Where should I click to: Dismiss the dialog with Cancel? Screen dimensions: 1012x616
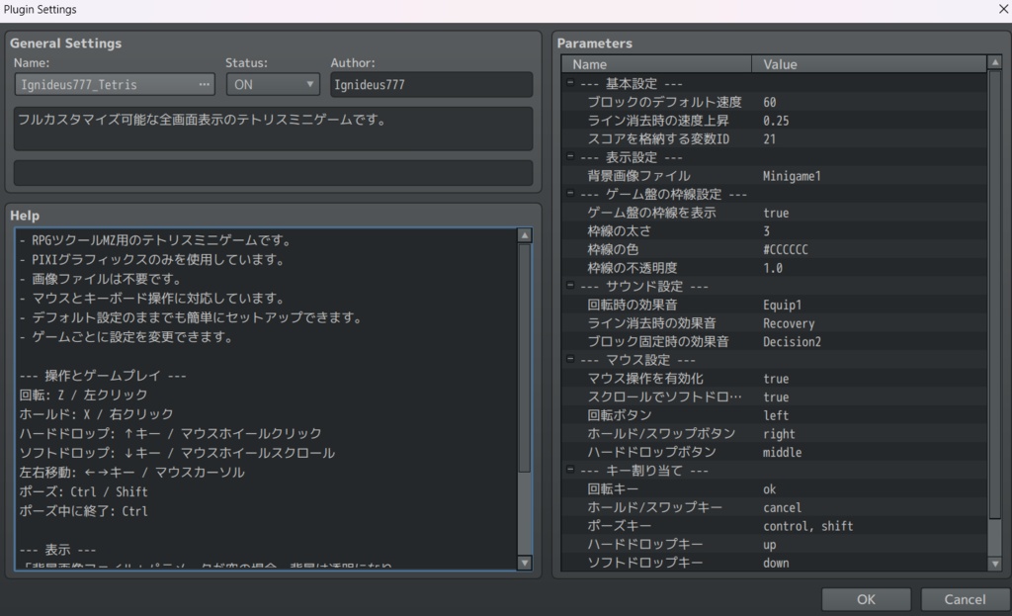[x=964, y=599]
